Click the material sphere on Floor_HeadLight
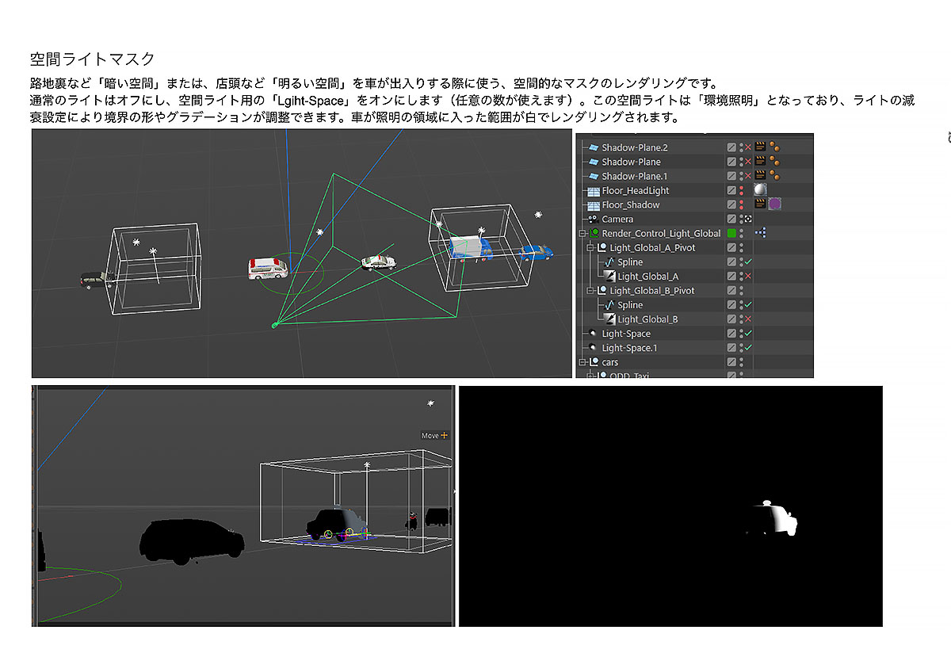 (x=760, y=189)
